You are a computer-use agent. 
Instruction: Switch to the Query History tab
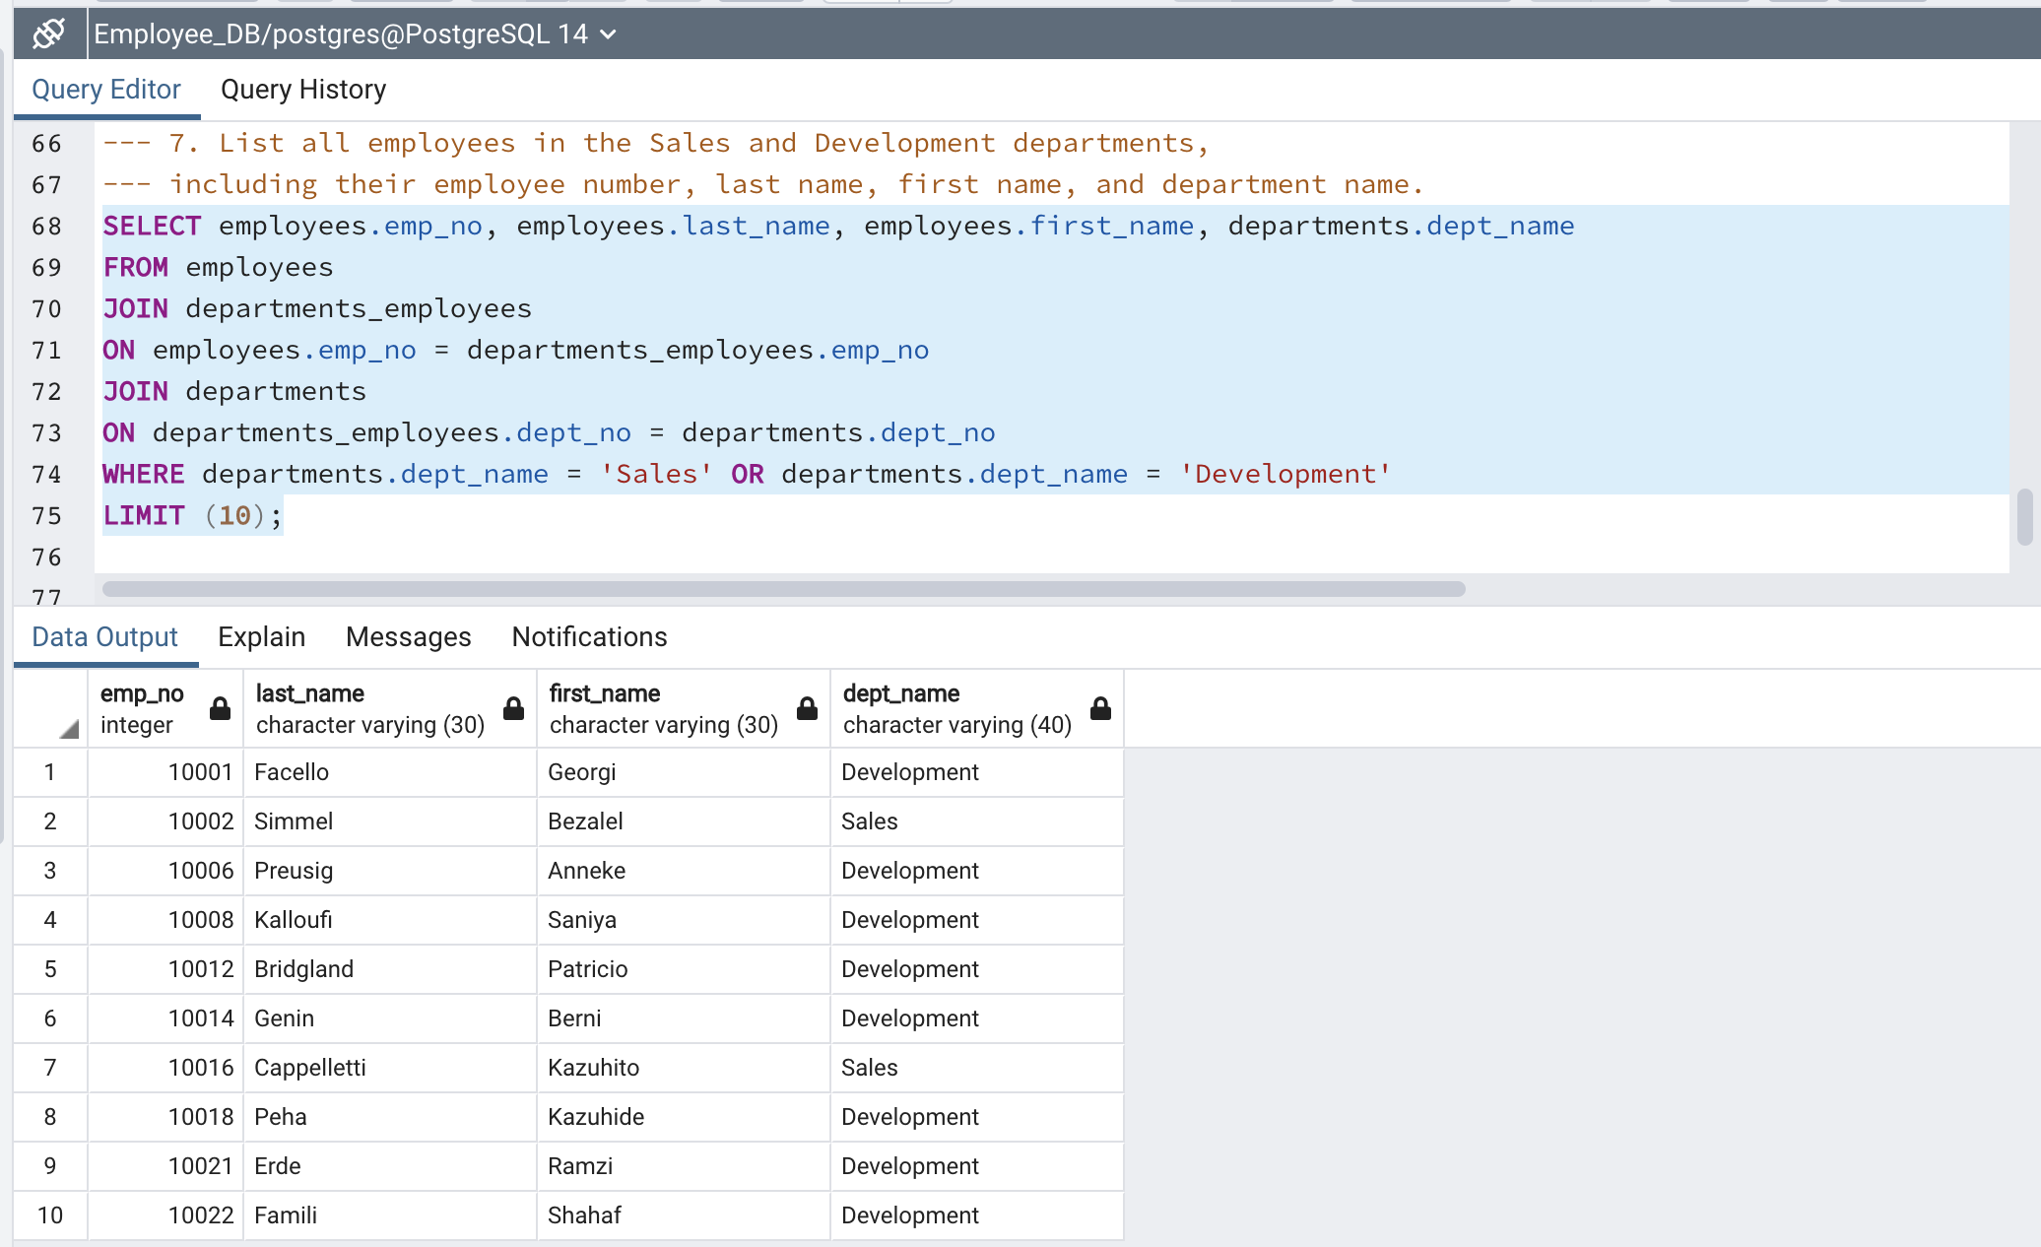pyautogui.click(x=302, y=90)
